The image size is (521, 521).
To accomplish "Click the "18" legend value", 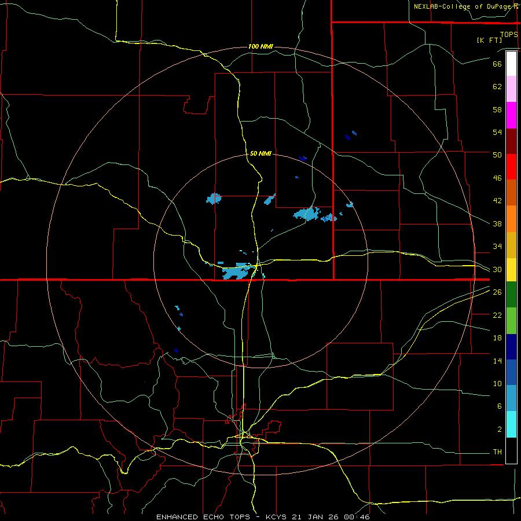I will coord(497,338).
